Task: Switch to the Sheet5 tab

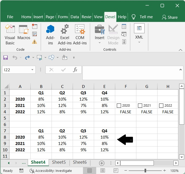Action: [x=59, y=162]
